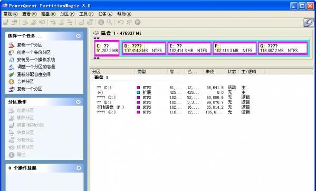Click the 复制一个分区 task directly below 合并分区
Screen dimensions: 316x191
pos(30,89)
